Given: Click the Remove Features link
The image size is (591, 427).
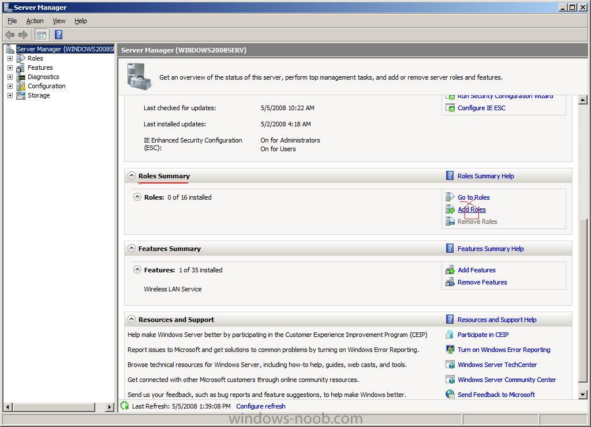Looking at the screenshot, I should [482, 282].
